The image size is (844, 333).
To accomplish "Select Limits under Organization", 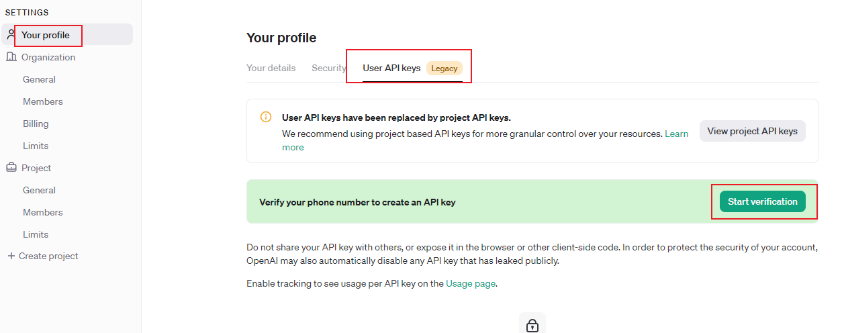I will [x=36, y=146].
